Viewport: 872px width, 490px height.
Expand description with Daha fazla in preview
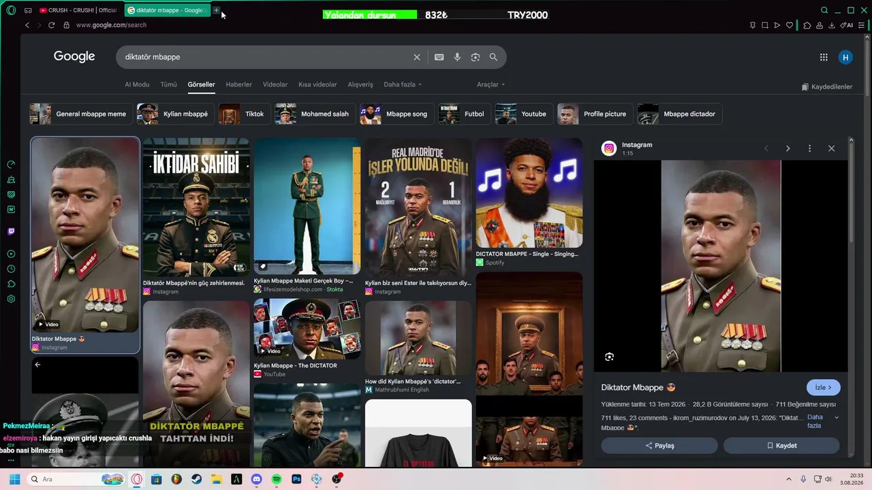(x=822, y=421)
